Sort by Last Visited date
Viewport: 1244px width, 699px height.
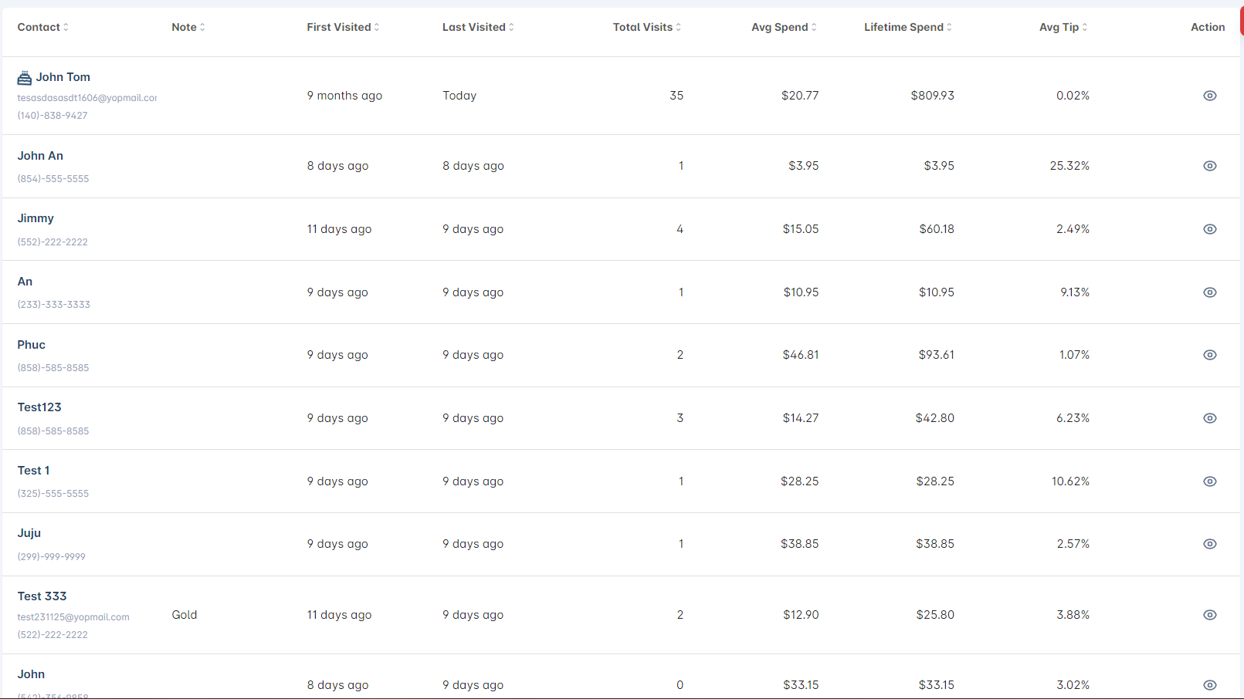478,27
